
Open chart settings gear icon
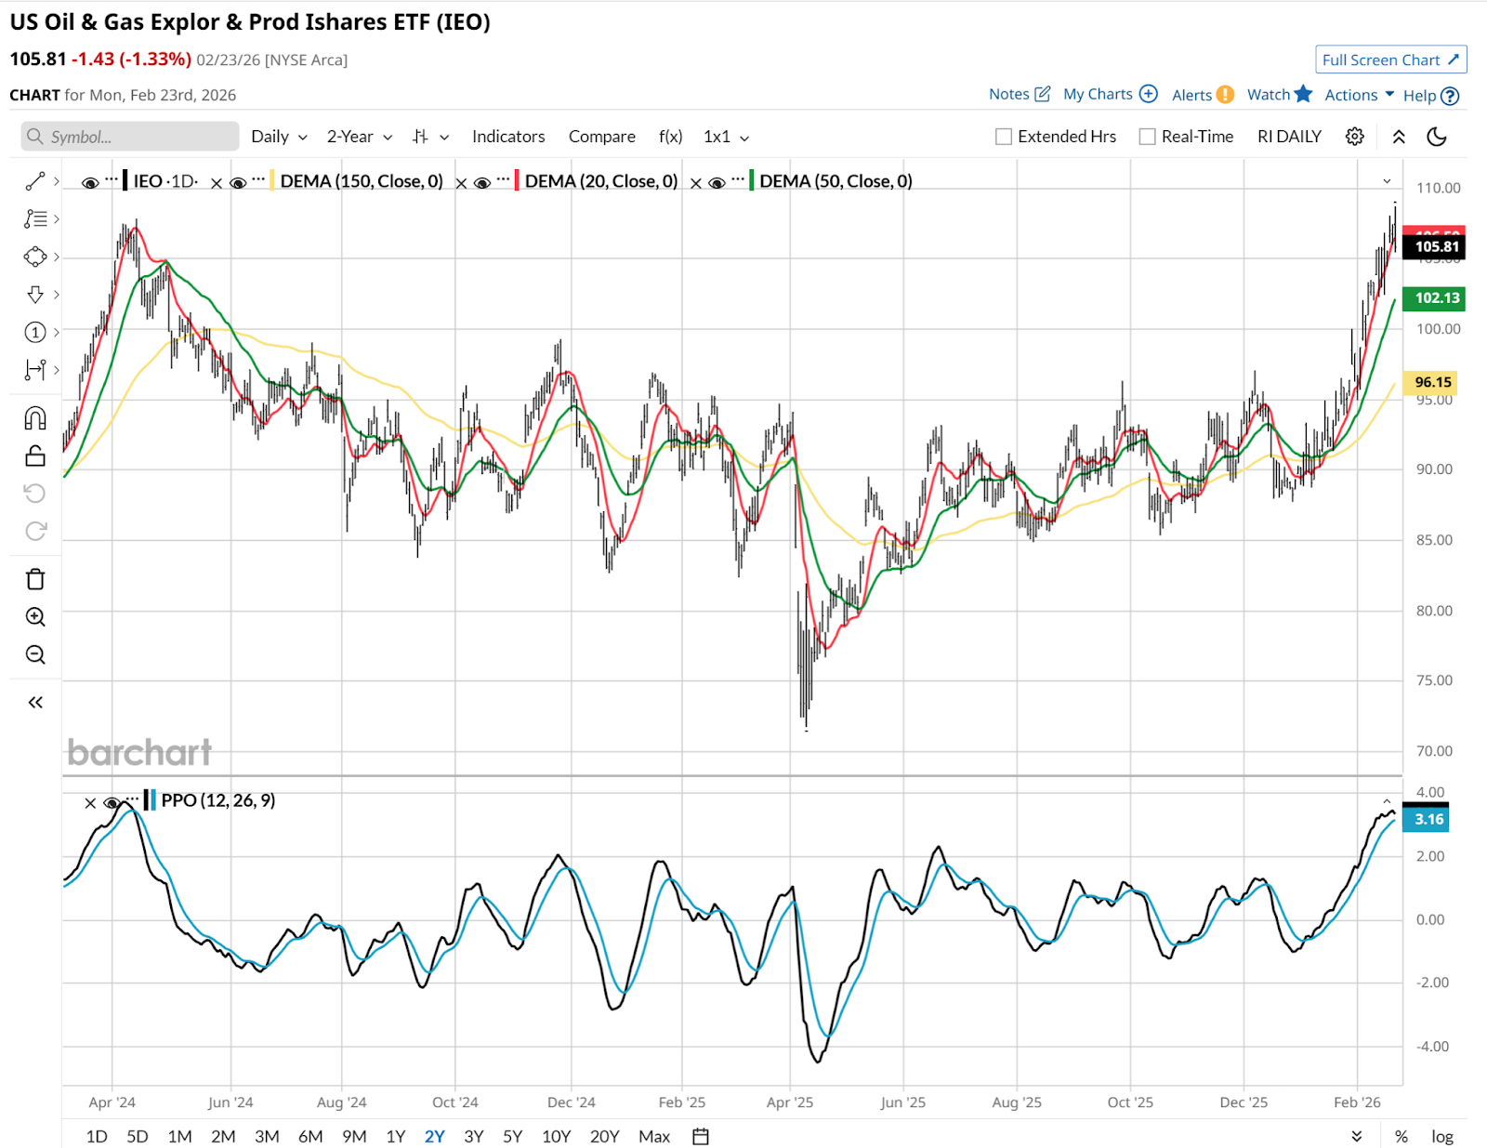coord(1355,137)
